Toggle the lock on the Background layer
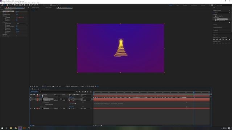232x130 pixels. pos(35,108)
